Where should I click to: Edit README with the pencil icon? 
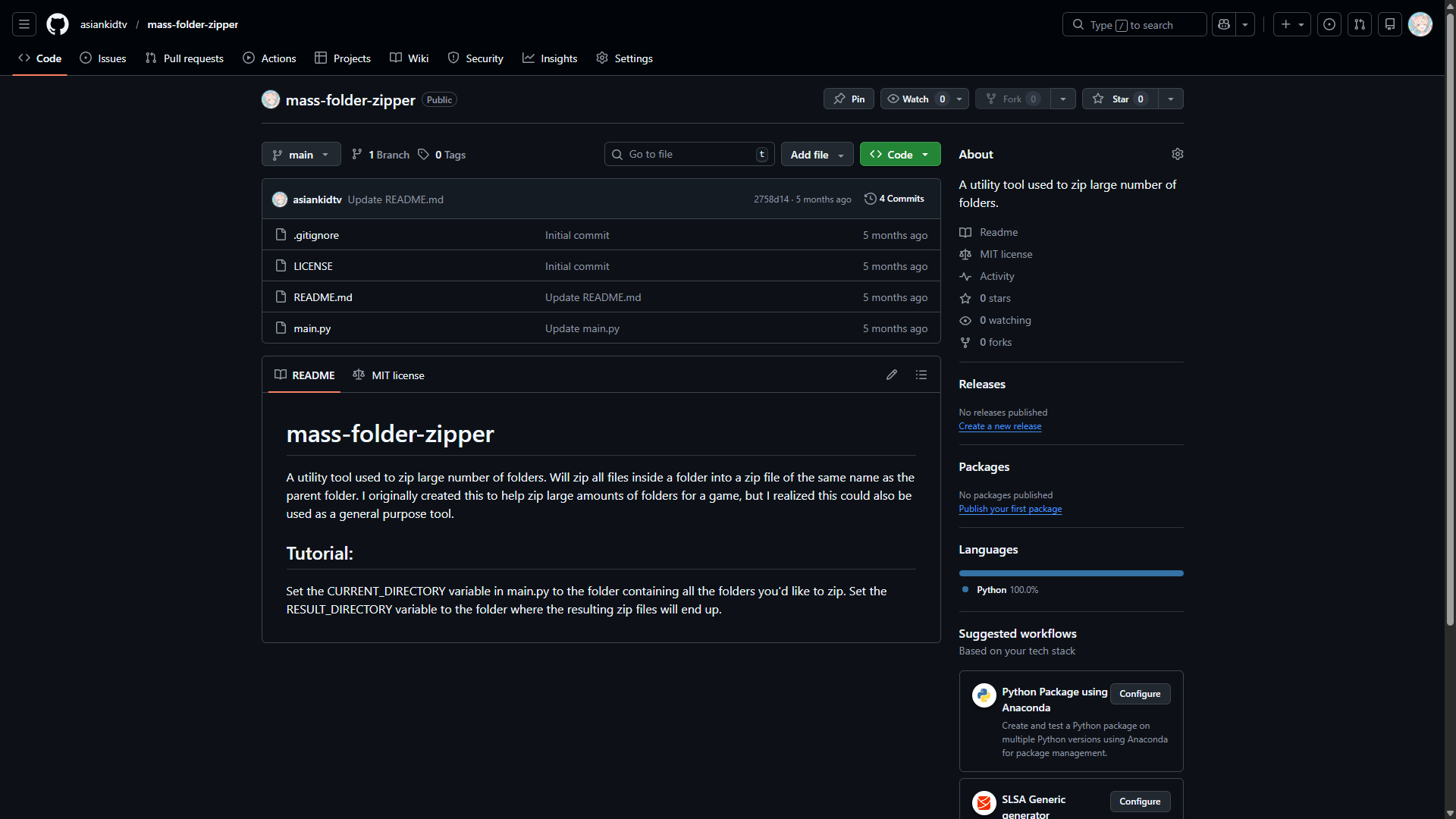892,375
